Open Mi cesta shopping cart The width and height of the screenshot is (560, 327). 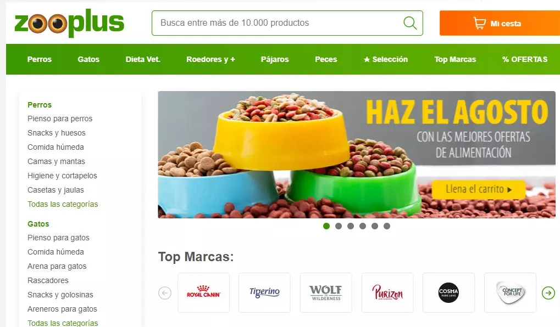(x=500, y=23)
